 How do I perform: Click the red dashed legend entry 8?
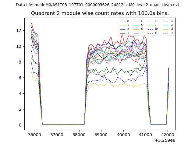tap(151, 21)
